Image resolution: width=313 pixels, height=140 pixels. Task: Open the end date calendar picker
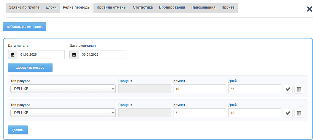tap(74, 55)
